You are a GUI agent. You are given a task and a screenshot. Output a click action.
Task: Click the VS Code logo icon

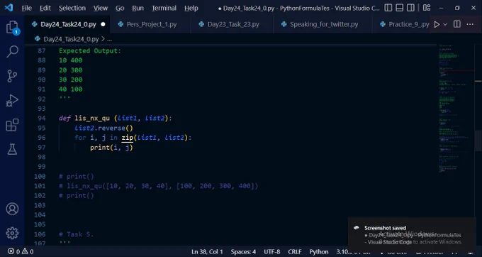click(x=9, y=8)
